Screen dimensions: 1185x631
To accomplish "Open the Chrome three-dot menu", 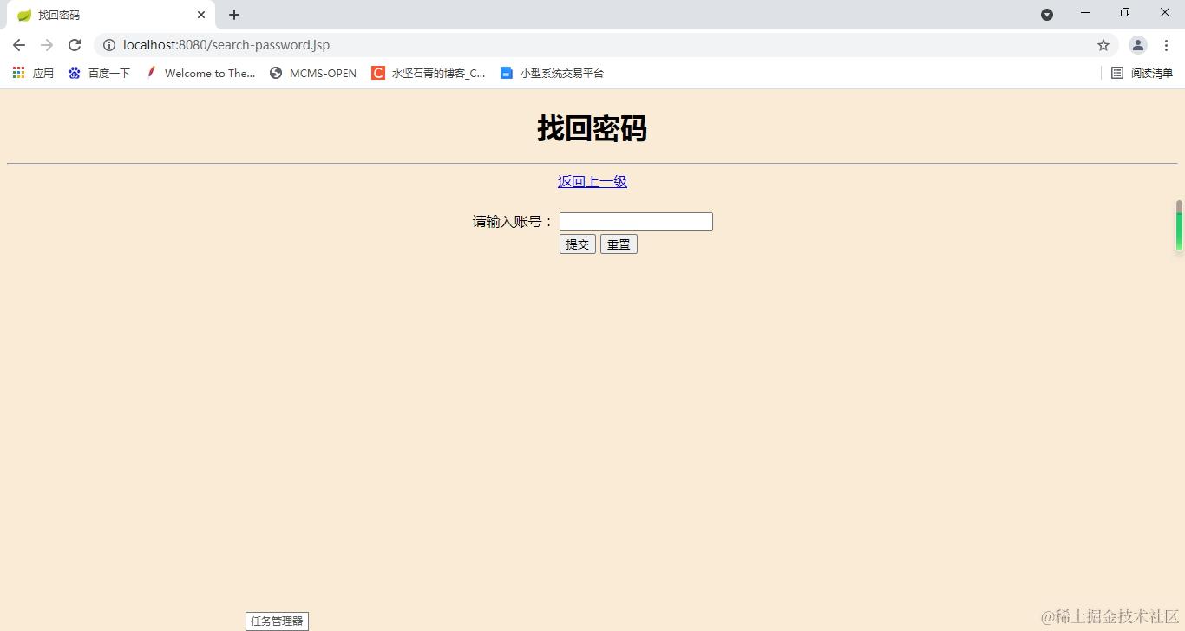I will [1167, 45].
